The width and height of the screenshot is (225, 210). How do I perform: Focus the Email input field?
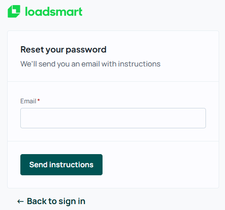113,118
